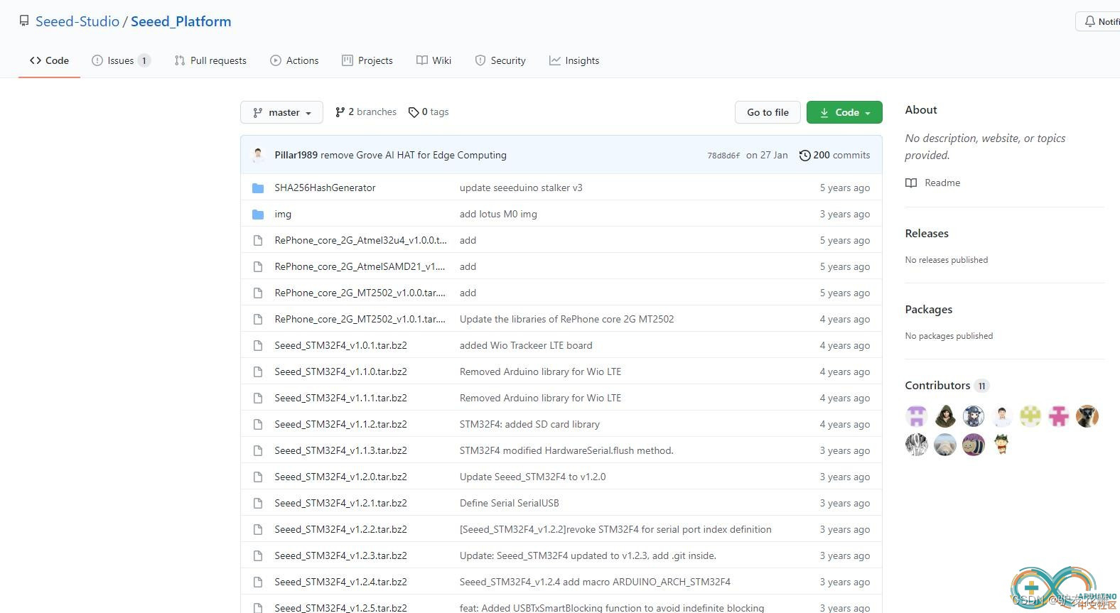Select the Code tab
Screen dimensions: 1120x613
[49, 60]
